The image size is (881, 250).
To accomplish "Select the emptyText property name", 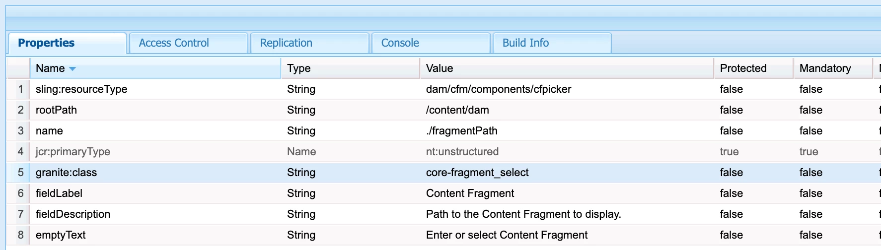I will coord(61,235).
